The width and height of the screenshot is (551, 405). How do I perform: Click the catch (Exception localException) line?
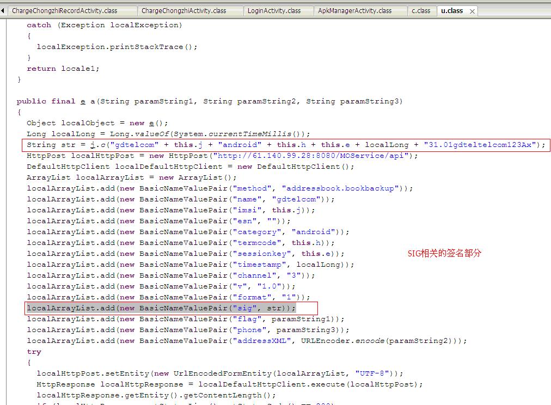tap(105, 25)
